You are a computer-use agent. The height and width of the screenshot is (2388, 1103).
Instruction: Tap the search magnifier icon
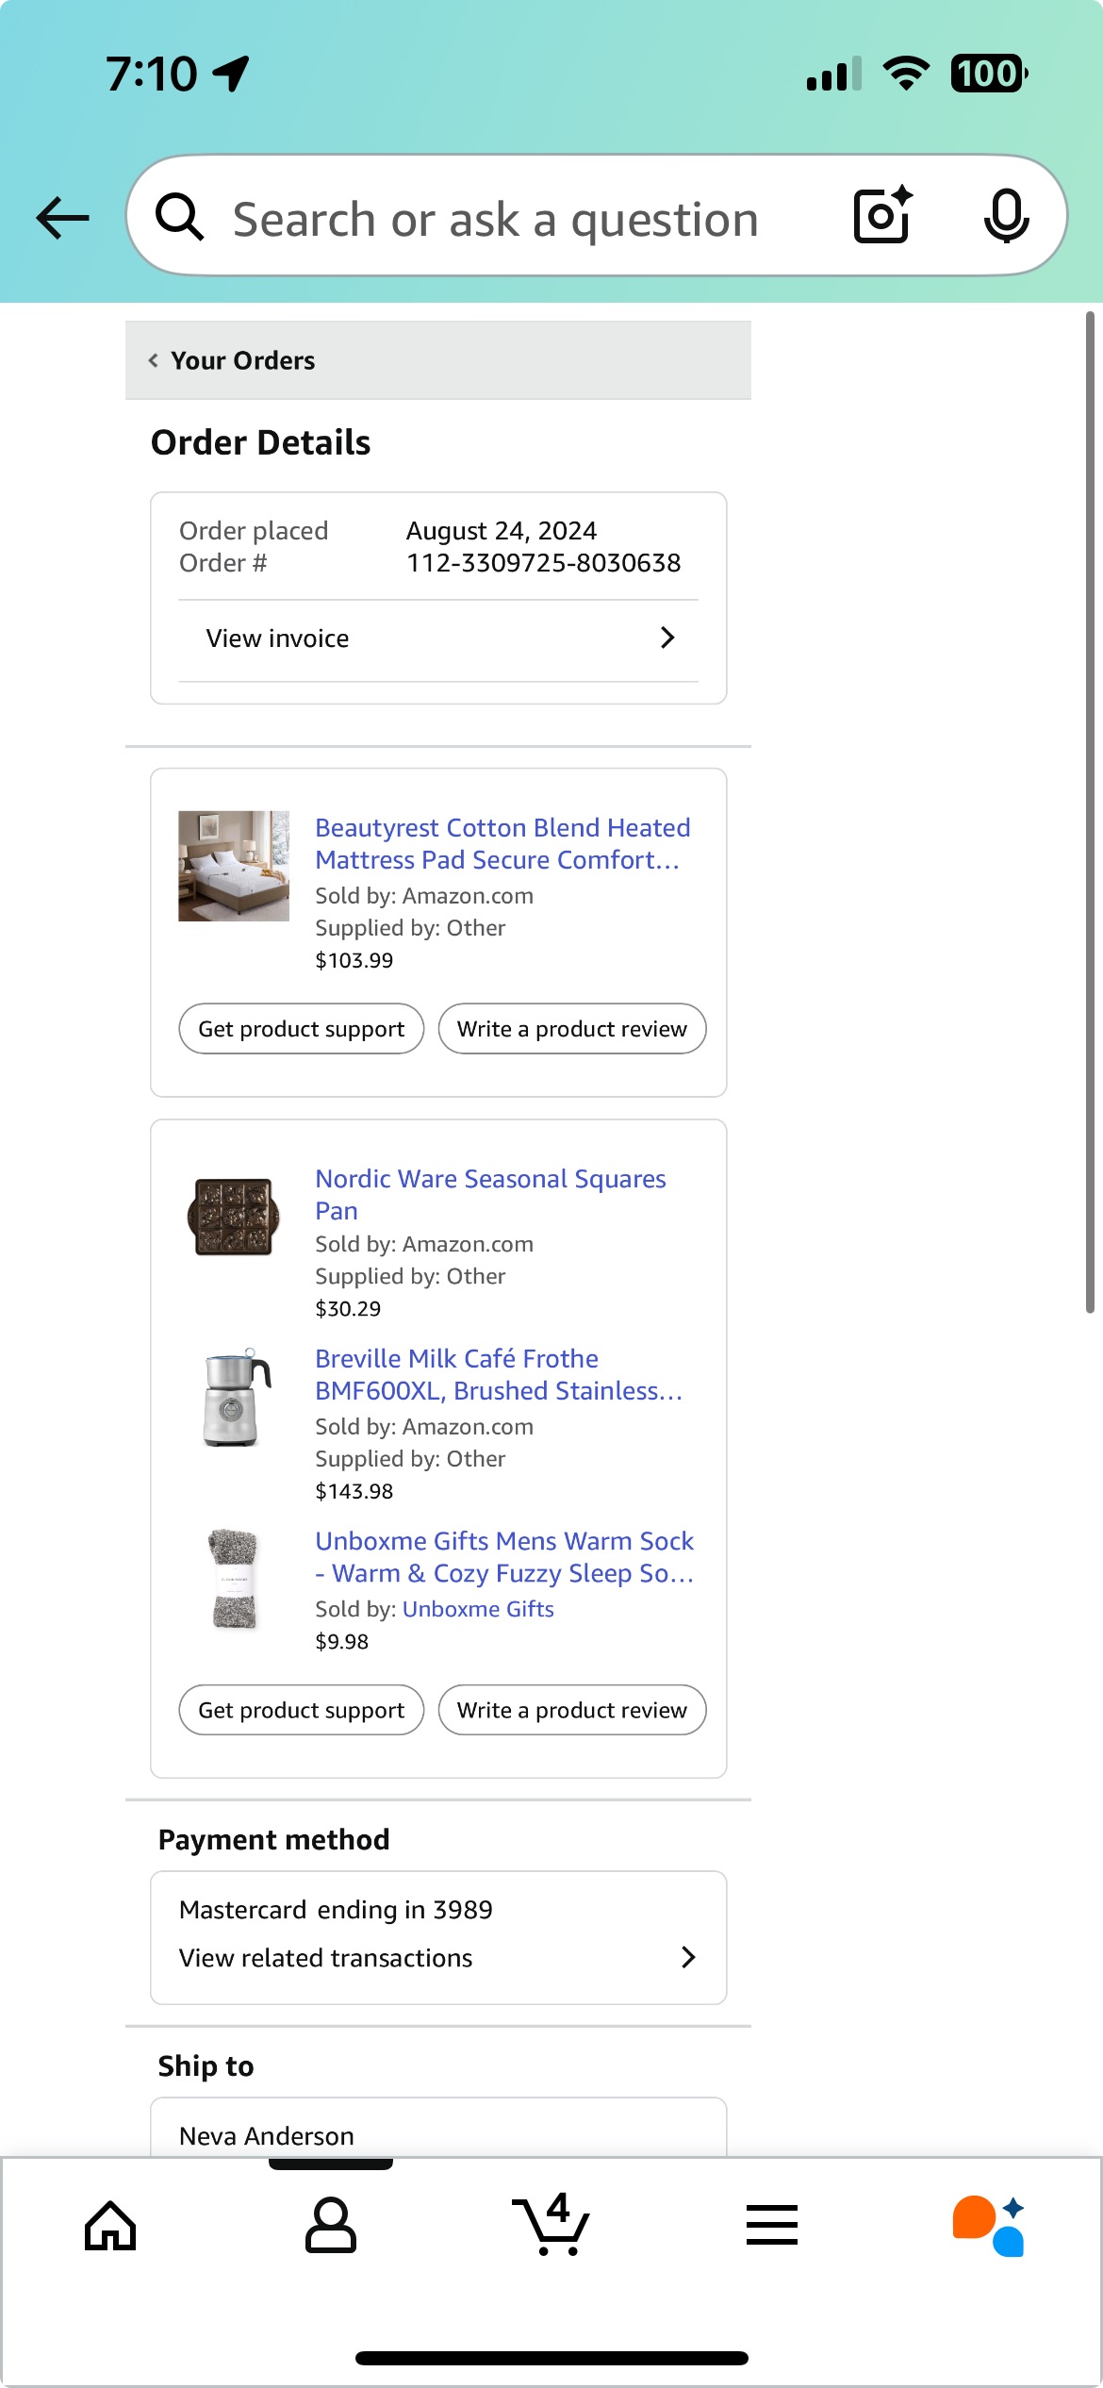coord(179,217)
